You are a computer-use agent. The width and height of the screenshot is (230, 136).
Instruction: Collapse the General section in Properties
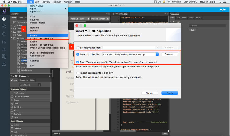click(x=171, y=22)
